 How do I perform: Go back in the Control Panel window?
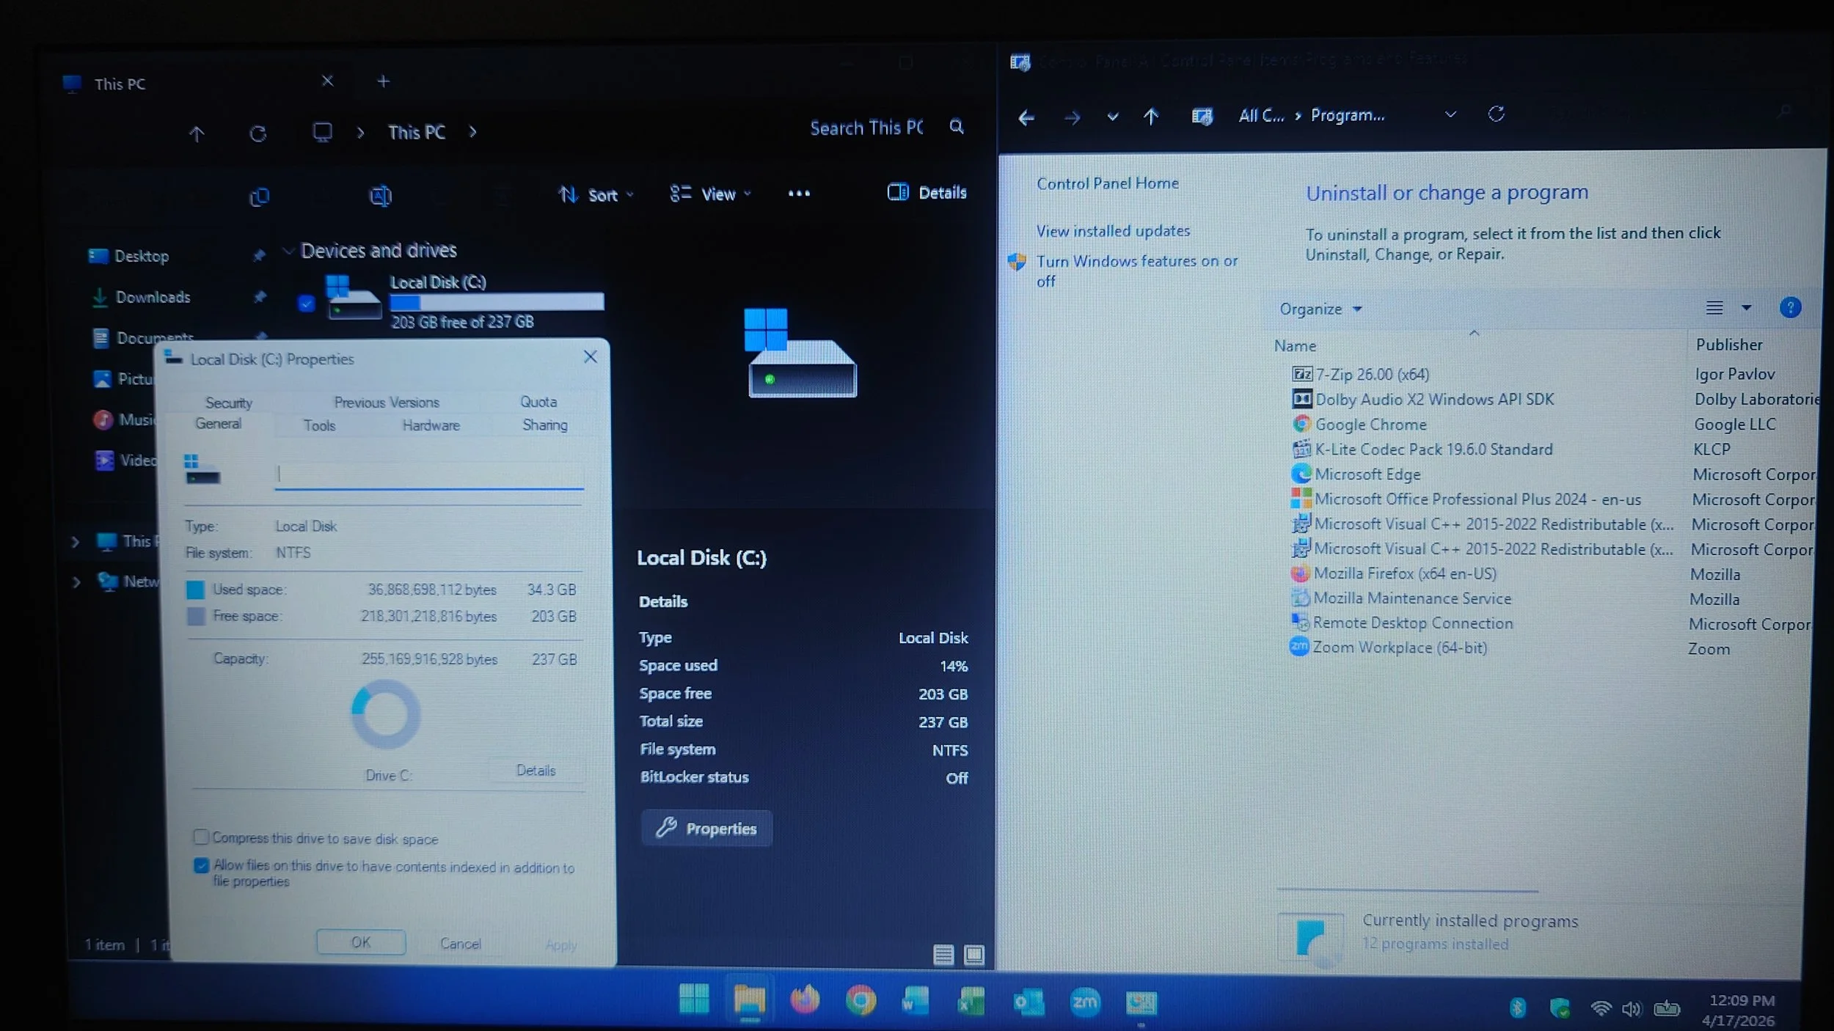pyautogui.click(x=1026, y=117)
